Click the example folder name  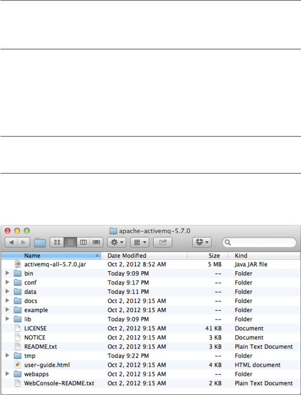36,310
